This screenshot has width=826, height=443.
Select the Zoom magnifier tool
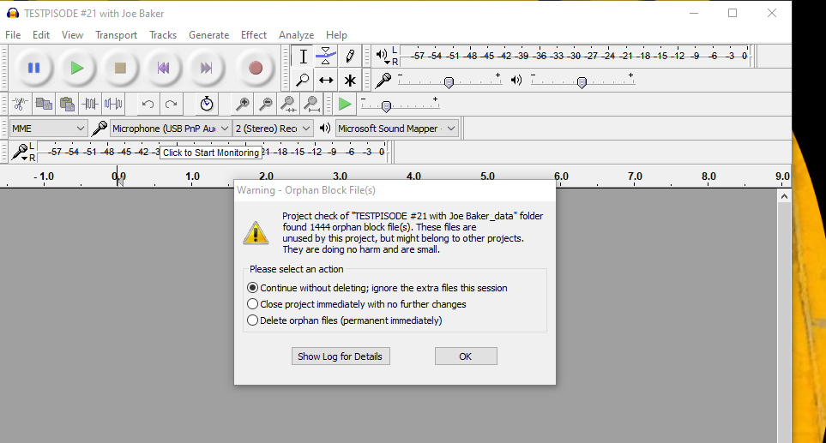pos(303,80)
